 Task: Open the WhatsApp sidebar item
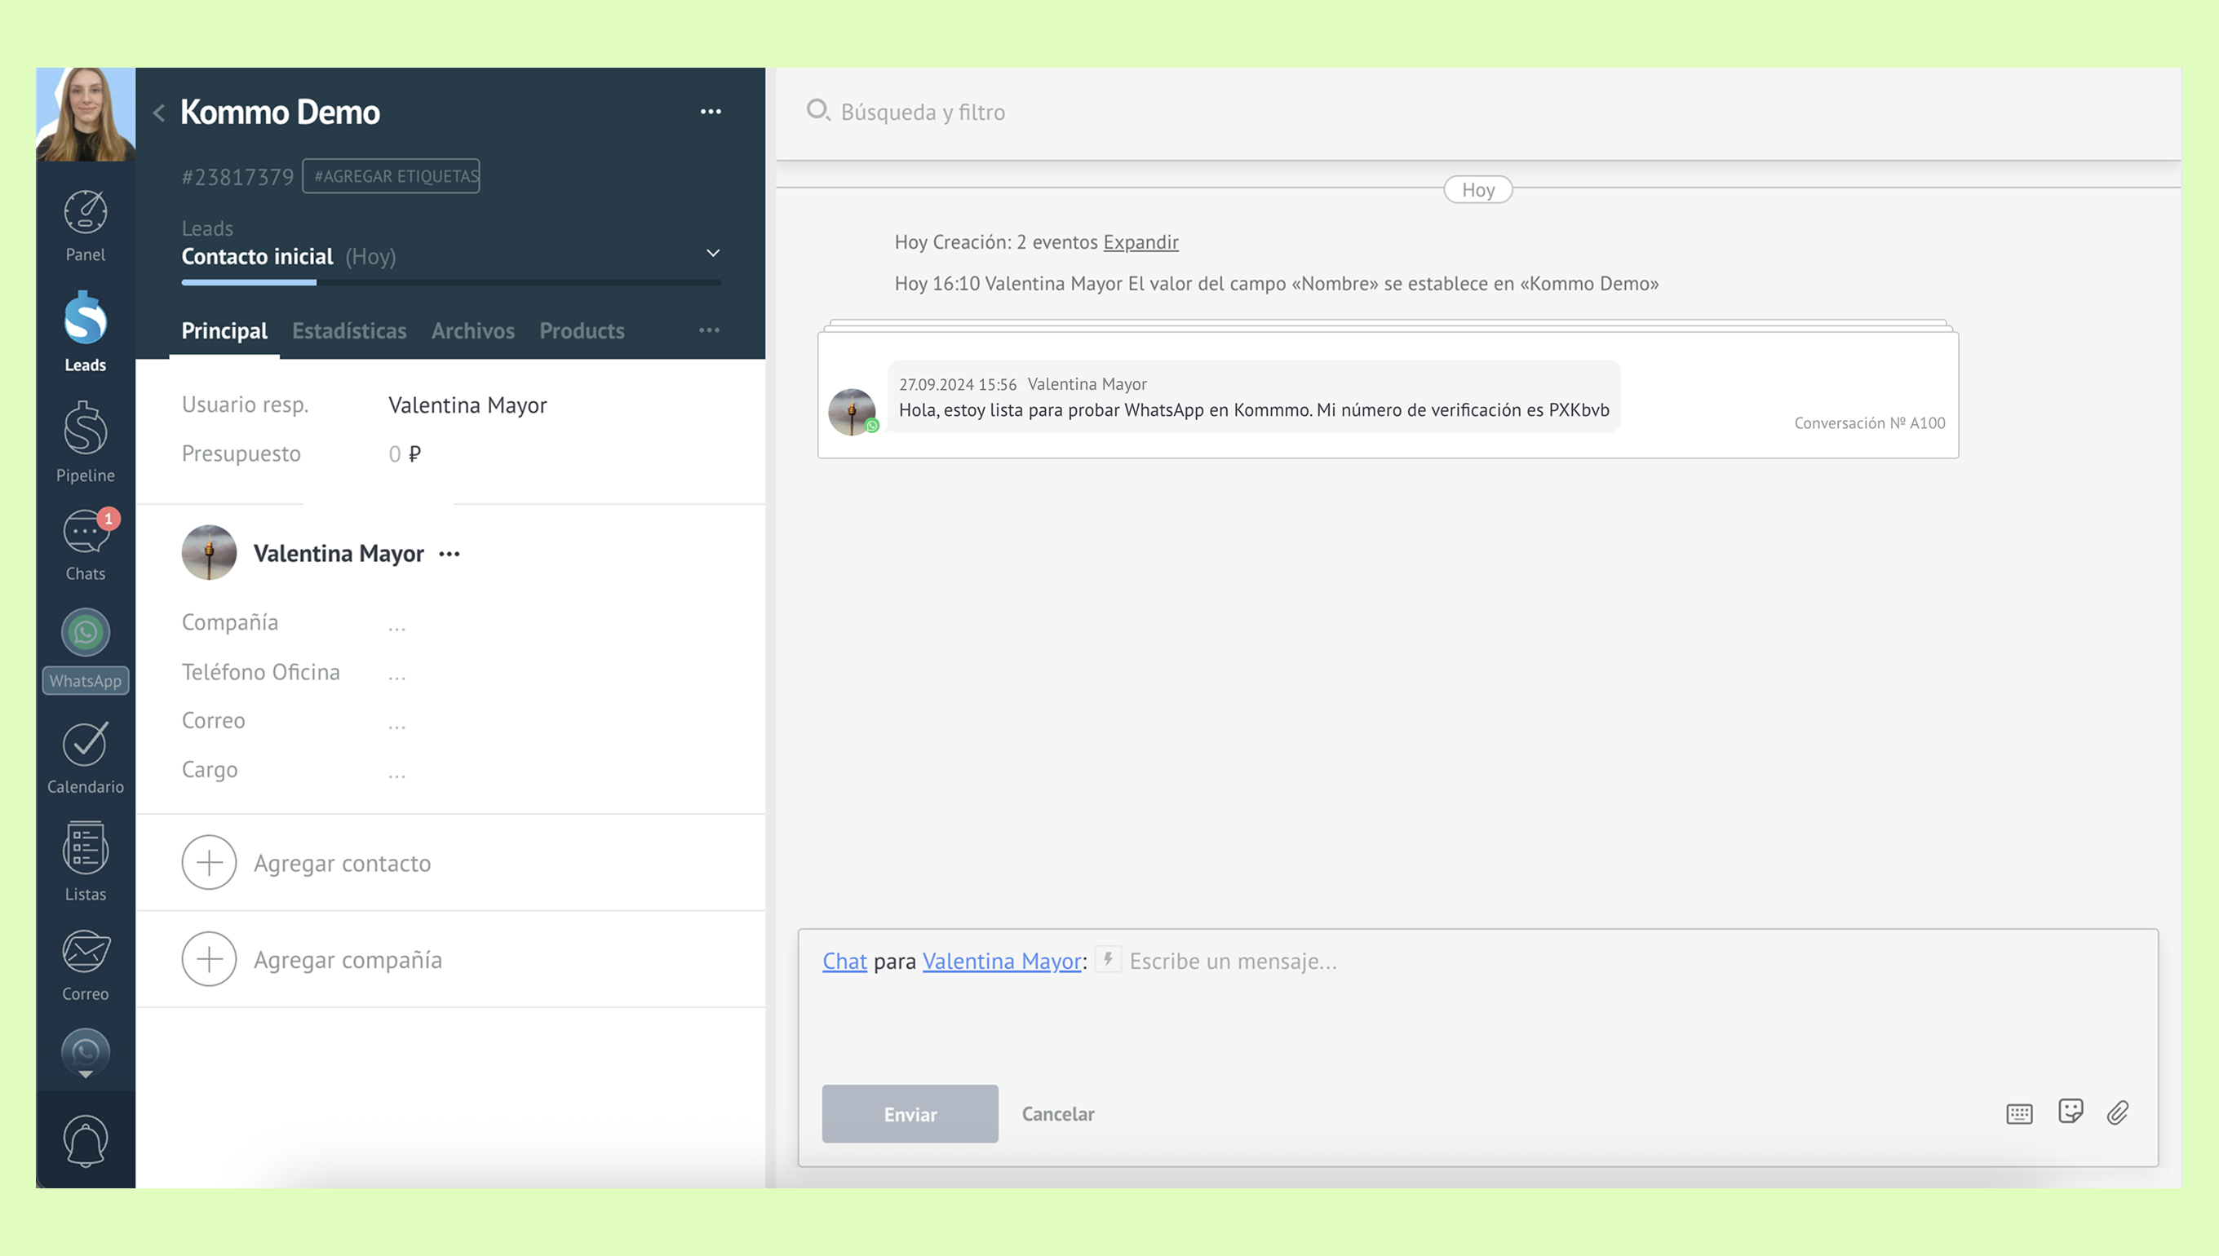[x=86, y=651]
